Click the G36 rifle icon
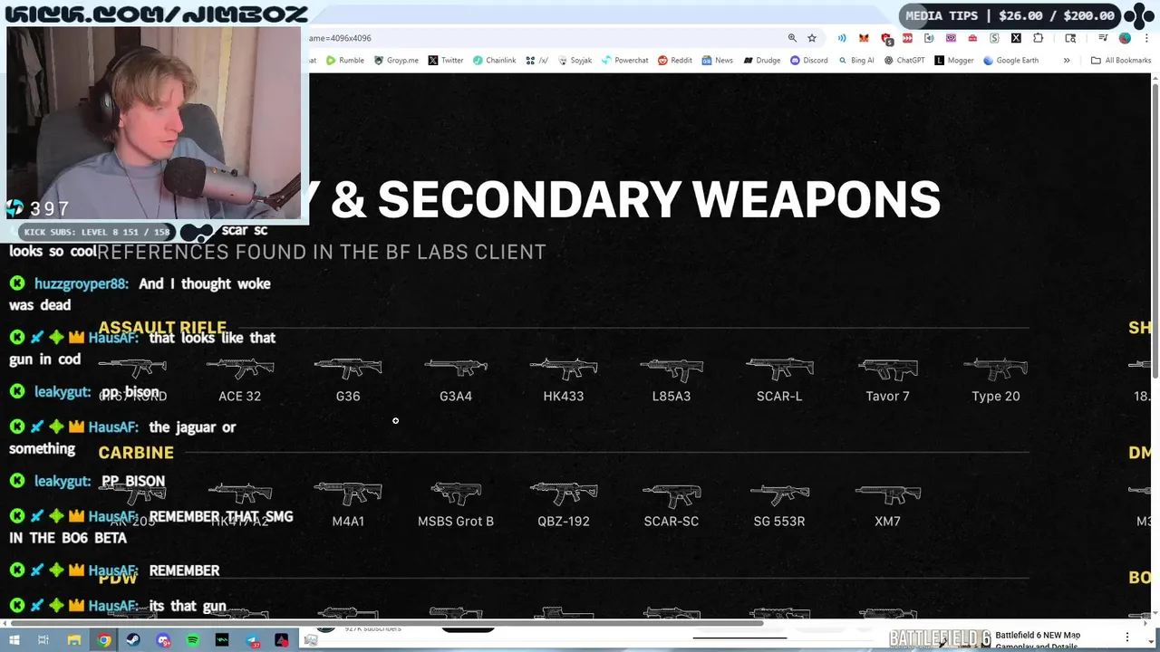Viewport: 1160px width, 652px height. pos(348,369)
